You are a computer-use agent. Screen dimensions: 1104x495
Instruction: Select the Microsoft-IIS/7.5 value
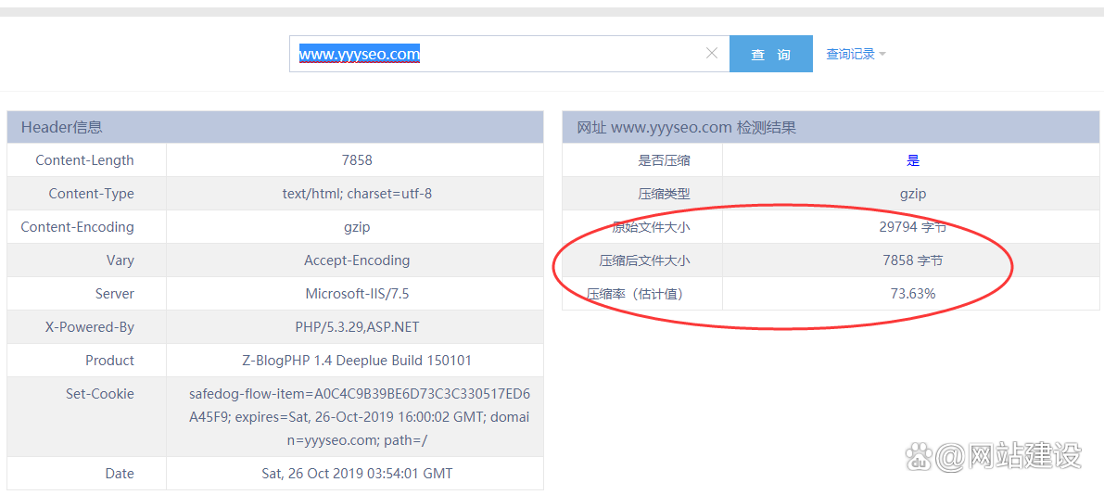tap(356, 294)
